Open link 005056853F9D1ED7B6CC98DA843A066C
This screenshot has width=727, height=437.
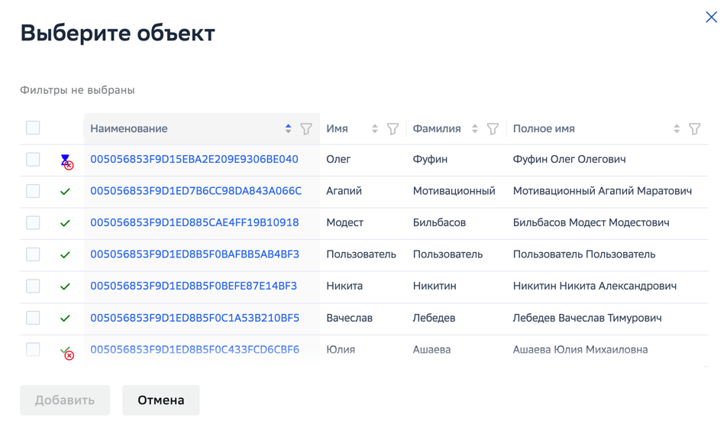[x=195, y=191]
